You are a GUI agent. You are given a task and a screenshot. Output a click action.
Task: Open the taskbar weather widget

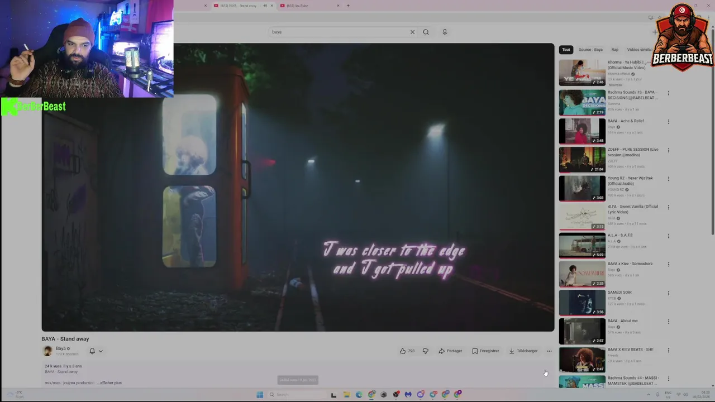(14, 394)
